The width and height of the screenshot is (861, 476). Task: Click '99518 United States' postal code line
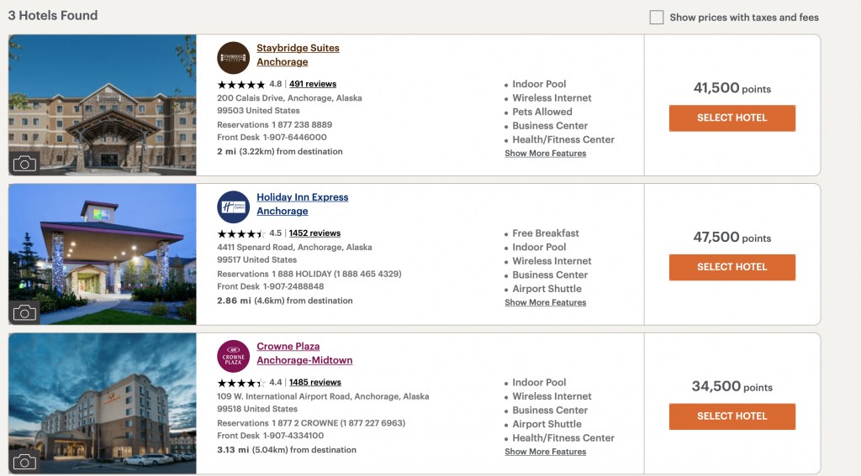click(257, 409)
